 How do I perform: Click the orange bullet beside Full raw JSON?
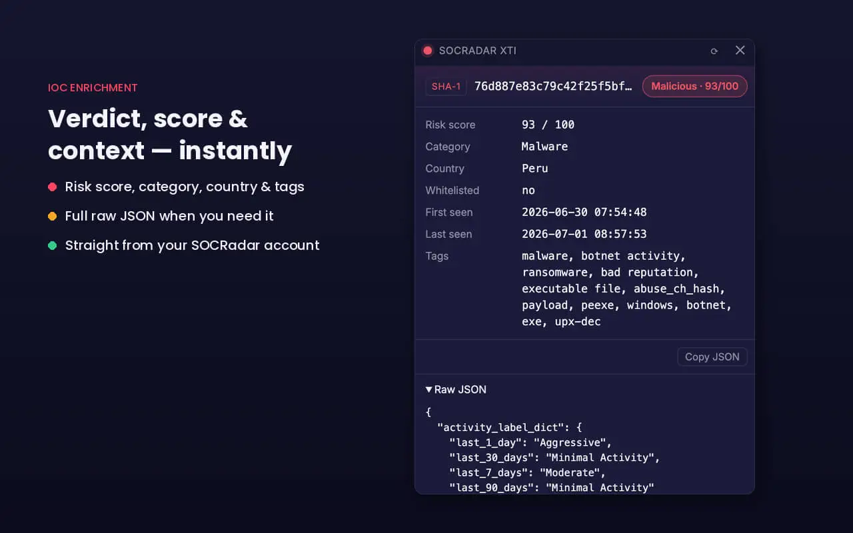52,217
